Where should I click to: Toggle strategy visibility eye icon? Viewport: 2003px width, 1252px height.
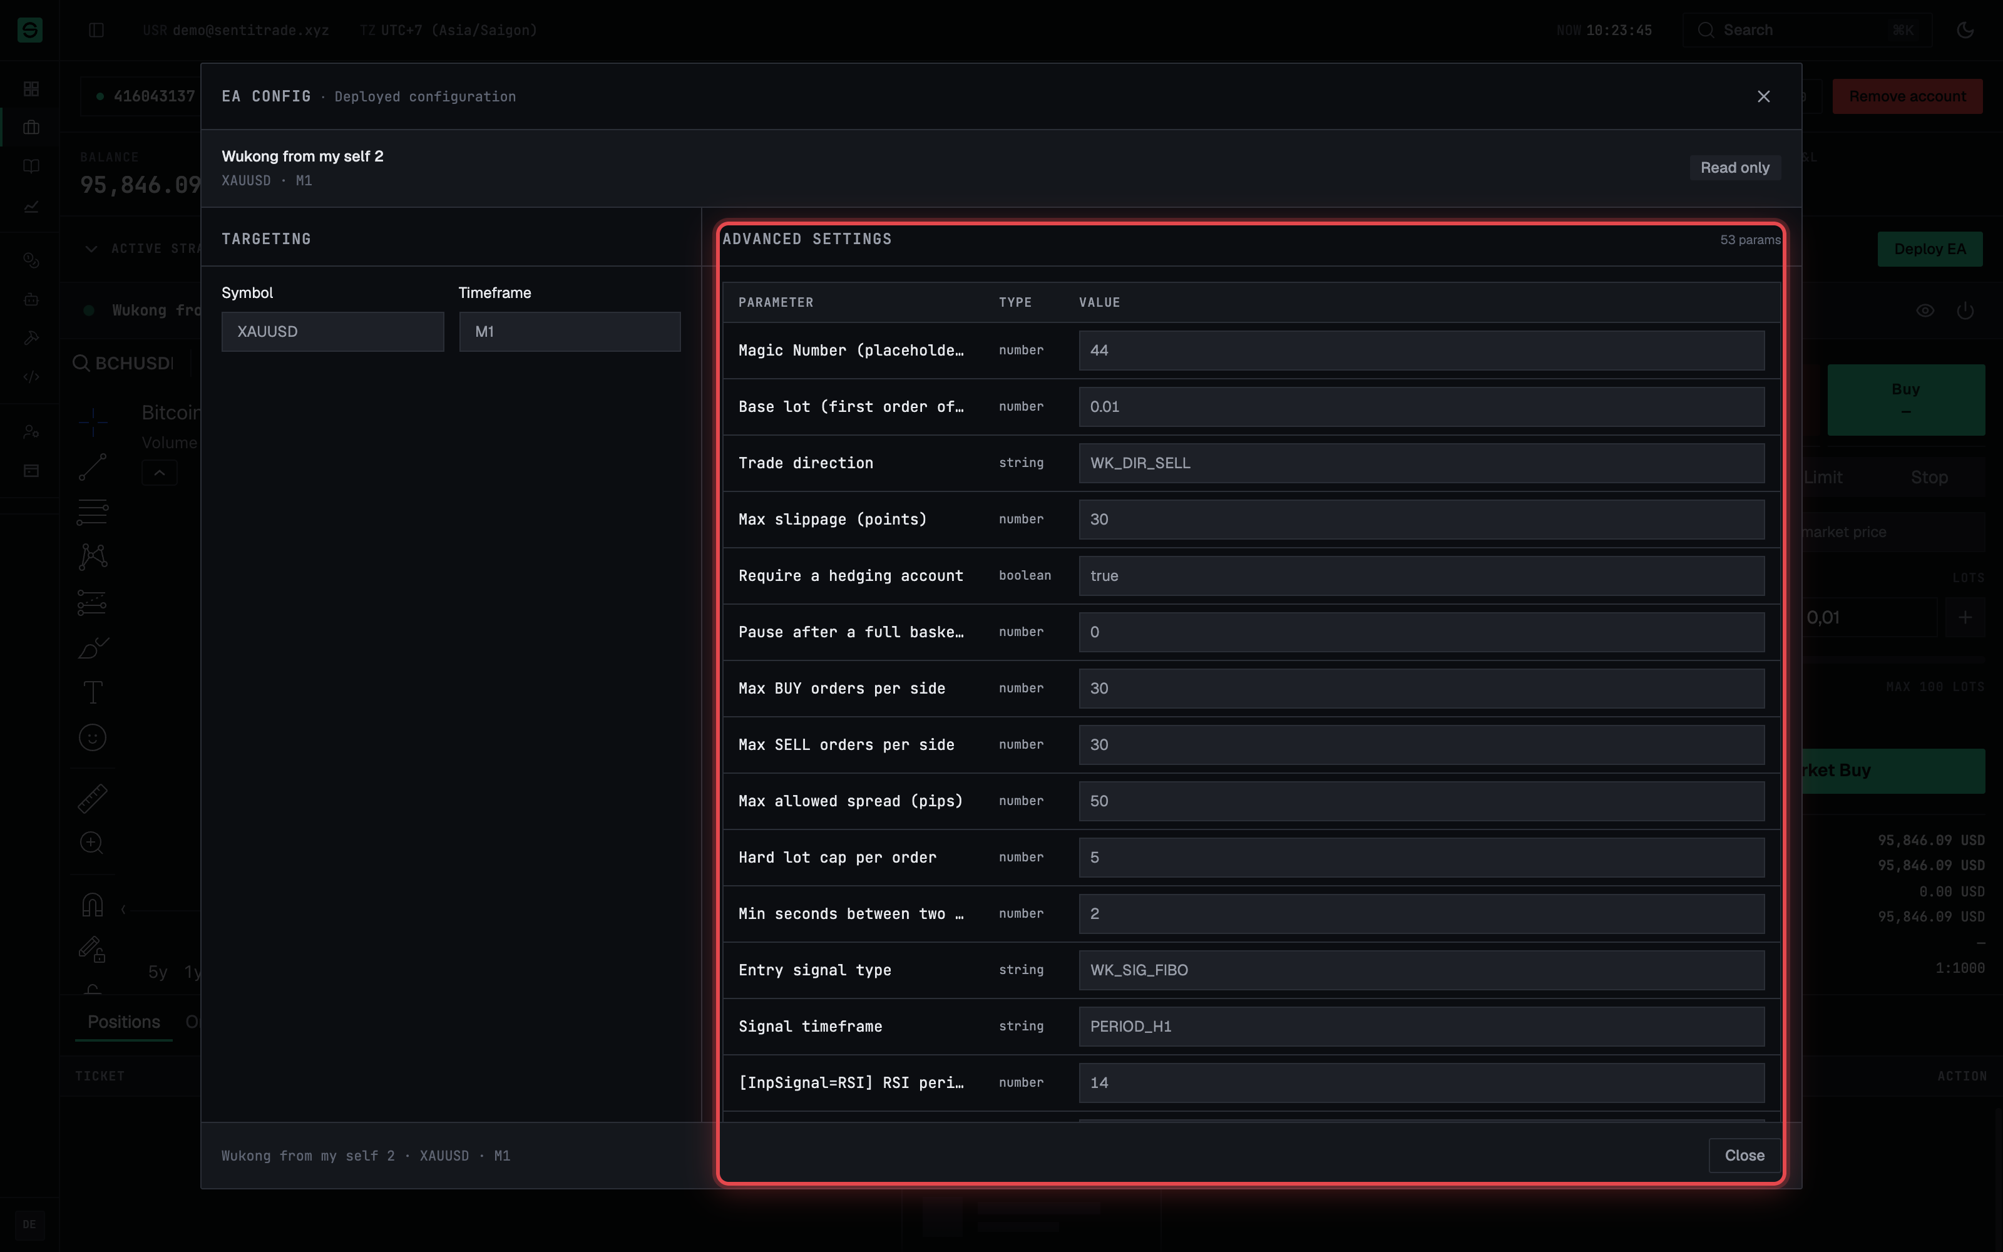1924,310
